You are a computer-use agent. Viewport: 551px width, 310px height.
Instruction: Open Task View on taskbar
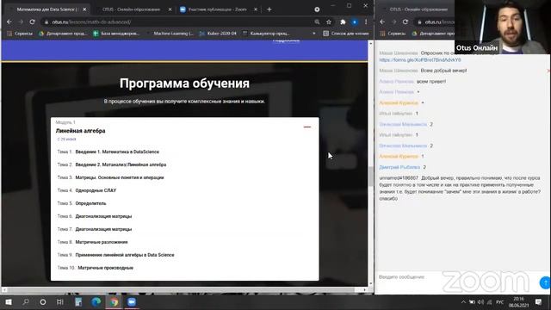point(60,302)
